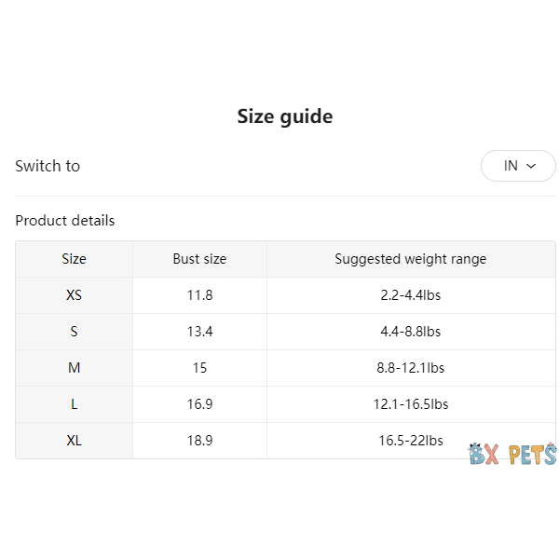Click the XL size row label

74,441
